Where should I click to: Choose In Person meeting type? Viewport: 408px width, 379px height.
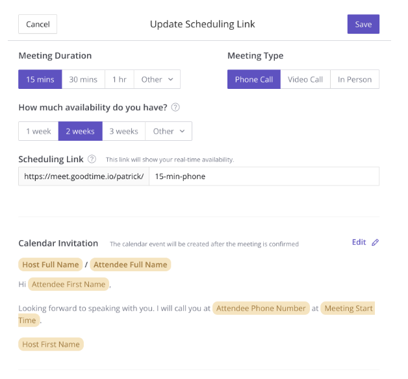355,79
